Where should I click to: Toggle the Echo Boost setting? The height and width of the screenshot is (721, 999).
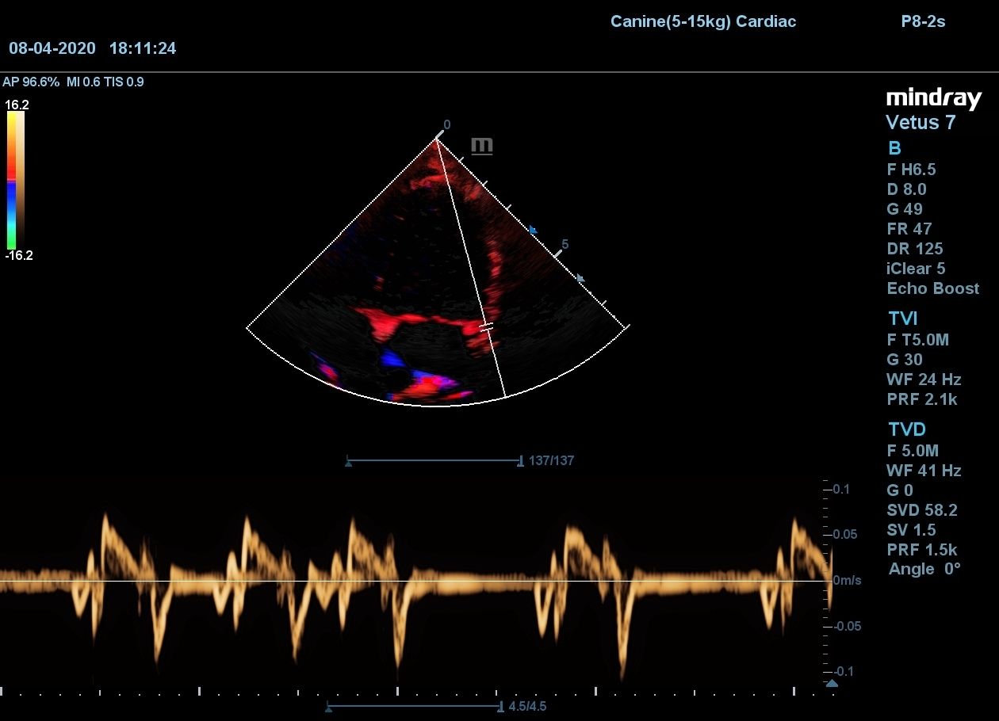click(x=932, y=288)
